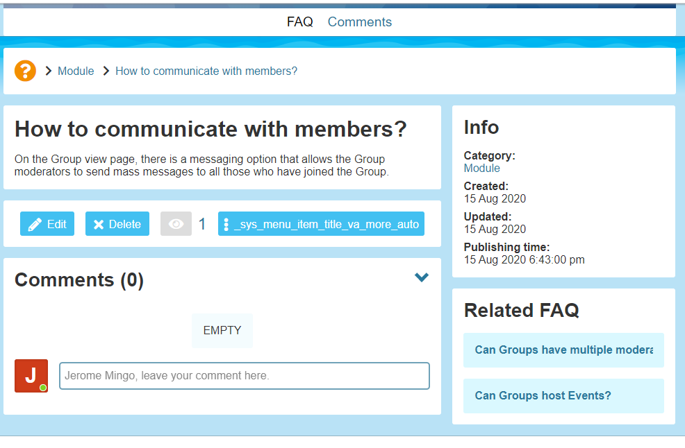Click the chevron before the breadcrumb question title
This screenshot has height=448, width=685.
106,71
